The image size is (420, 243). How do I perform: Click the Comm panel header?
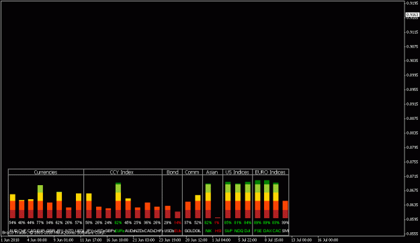(192, 172)
